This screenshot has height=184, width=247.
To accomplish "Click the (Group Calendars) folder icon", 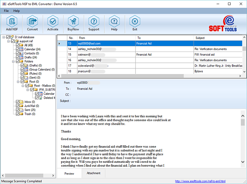I will pyautogui.click(x=26, y=69).
